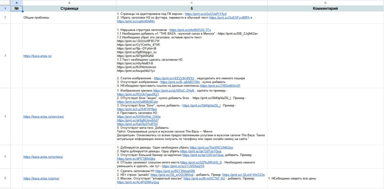This screenshot has height=189, width=384.
Task: Open qe12dYze1Quq link in большой баннер line
Action: coord(203,155)
